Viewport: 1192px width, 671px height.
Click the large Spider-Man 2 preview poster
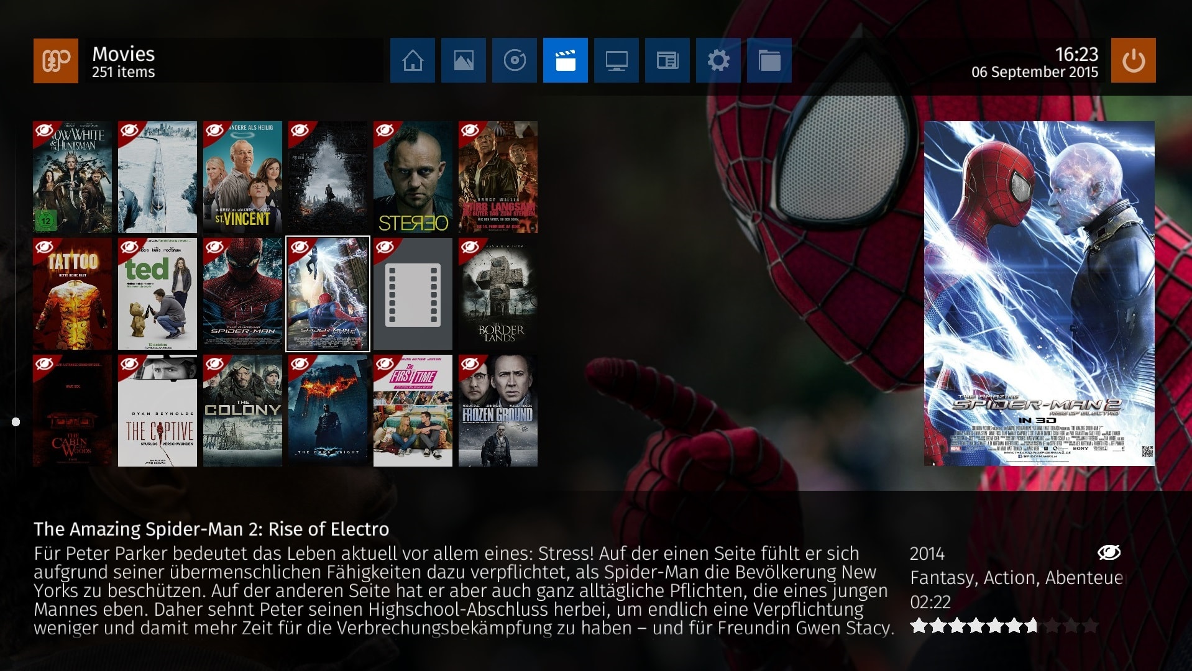pos(1039,293)
